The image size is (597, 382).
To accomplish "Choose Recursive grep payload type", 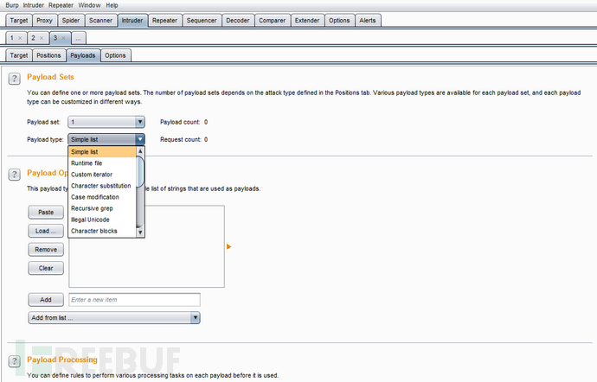I will [x=101, y=208].
